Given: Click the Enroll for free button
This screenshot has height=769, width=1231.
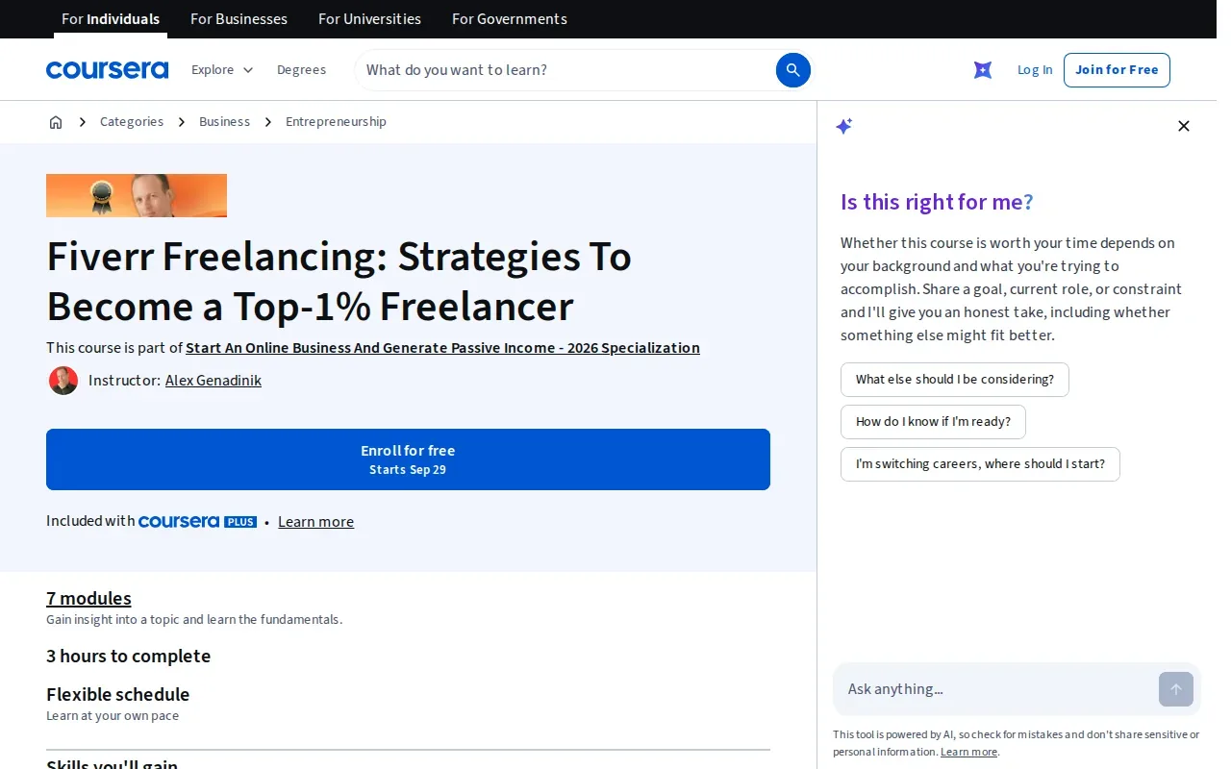Looking at the screenshot, I should [x=408, y=459].
